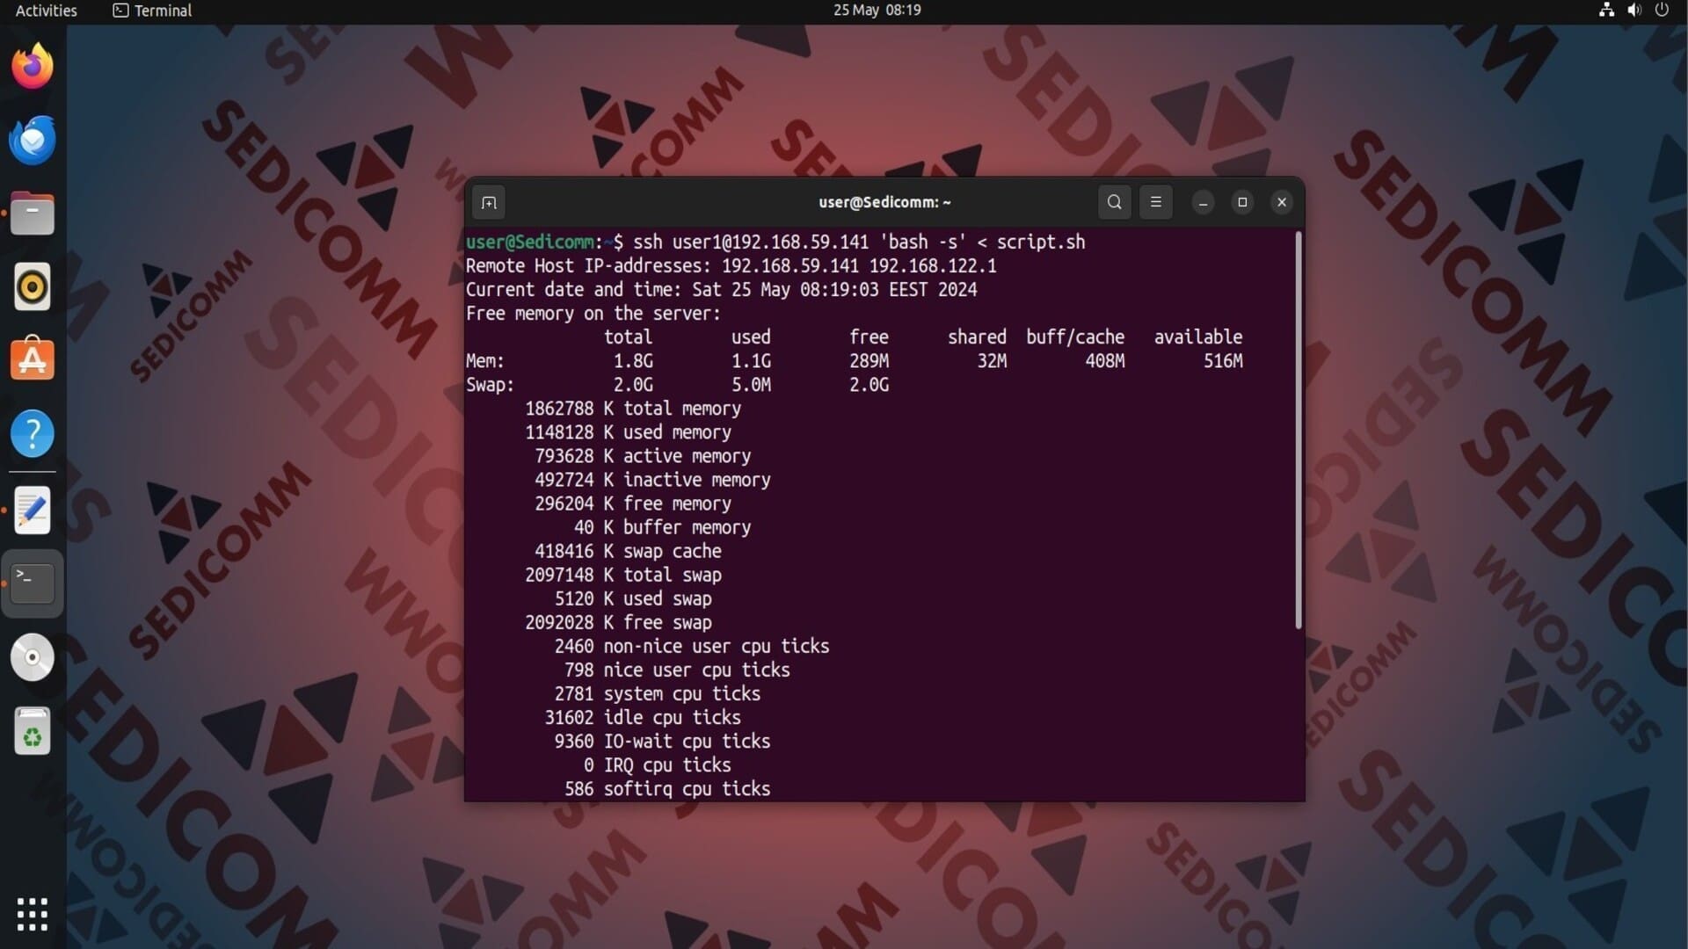This screenshot has width=1688, height=949.
Task: Open the Trash in the dock
Action: coord(33,731)
